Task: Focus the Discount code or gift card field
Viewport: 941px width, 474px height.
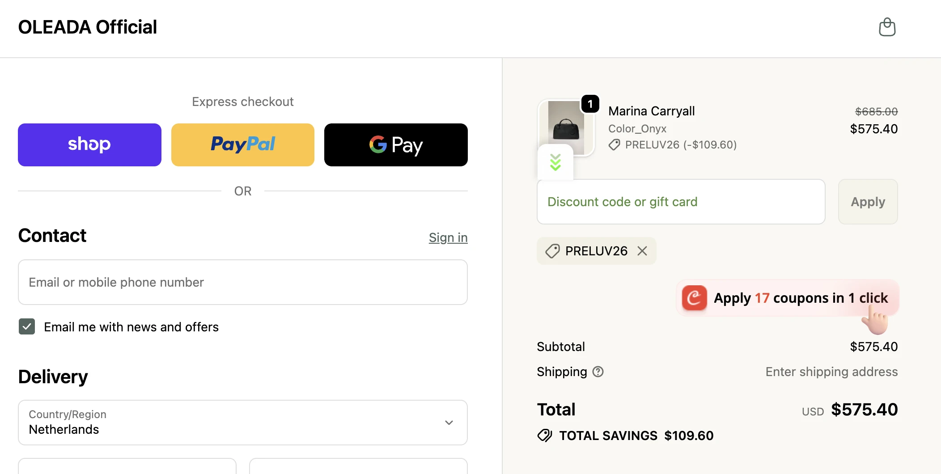Action: pos(681,202)
